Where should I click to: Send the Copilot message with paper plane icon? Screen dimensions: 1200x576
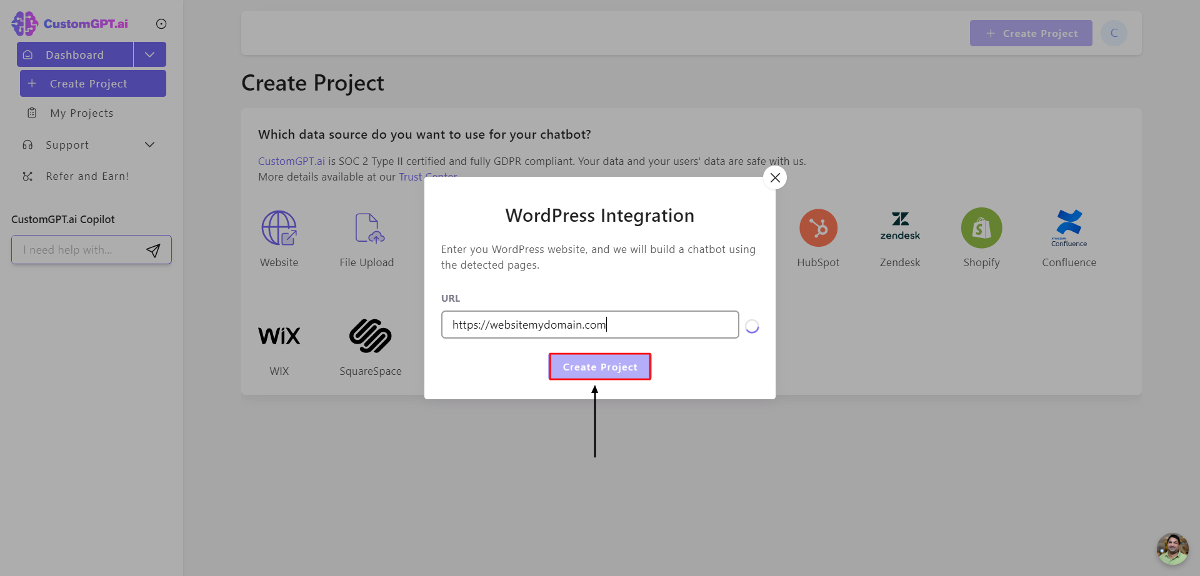click(153, 251)
